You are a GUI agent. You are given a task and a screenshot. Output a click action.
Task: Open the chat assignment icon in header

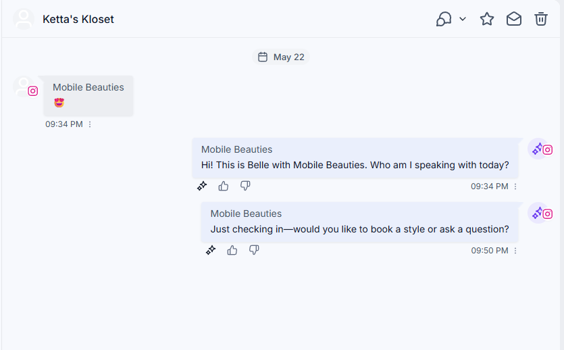pos(444,19)
